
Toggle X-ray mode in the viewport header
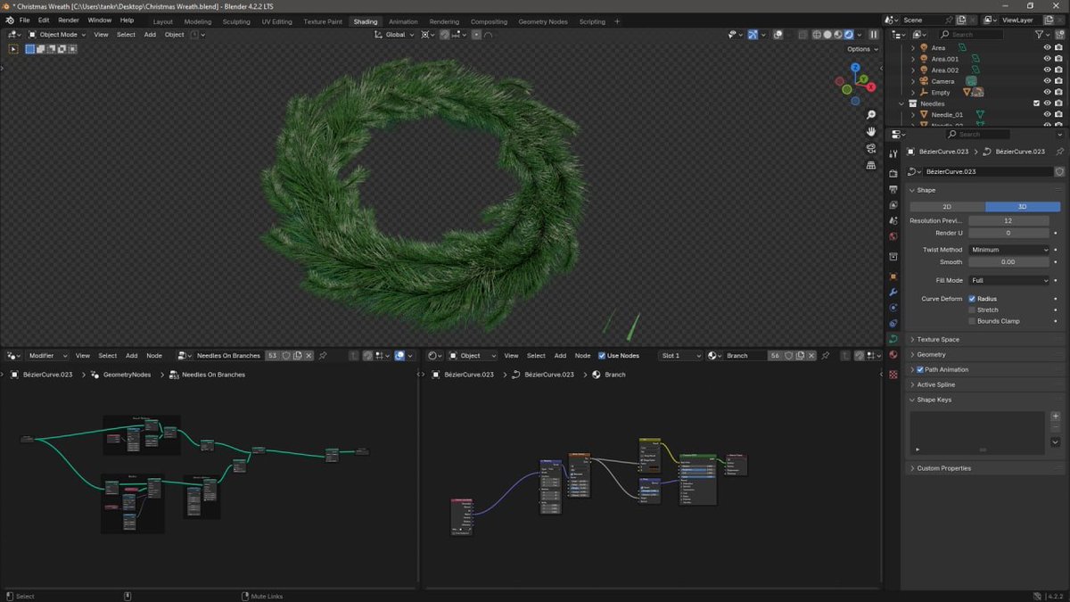pyautogui.click(x=778, y=35)
